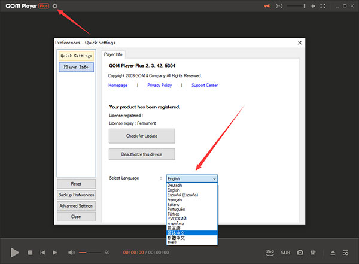Click the current playback time 00:00:00
This screenshot has height=264, width=359.
(x=133, y=253)
